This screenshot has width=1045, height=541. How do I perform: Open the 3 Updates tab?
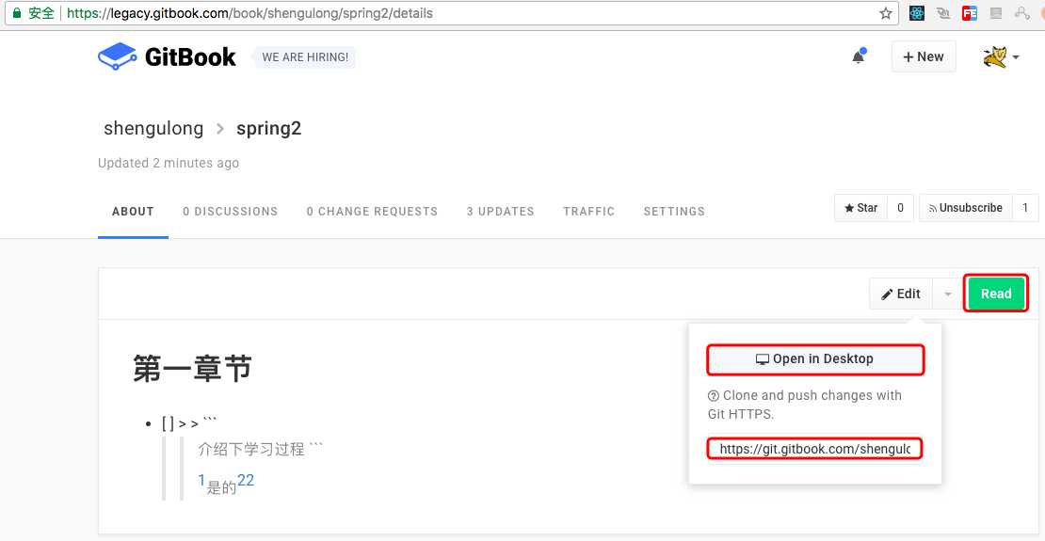click(501, 211)
